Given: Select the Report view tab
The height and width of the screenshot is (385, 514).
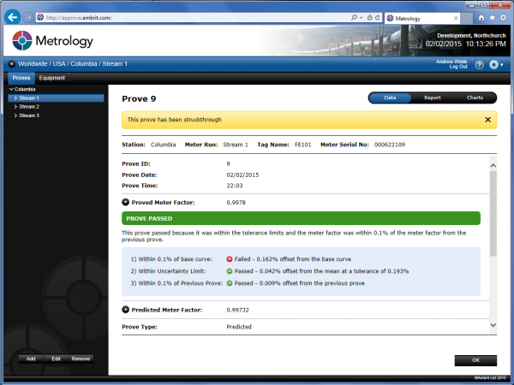Looking at the screenshot, I should (x=433, y=98).
